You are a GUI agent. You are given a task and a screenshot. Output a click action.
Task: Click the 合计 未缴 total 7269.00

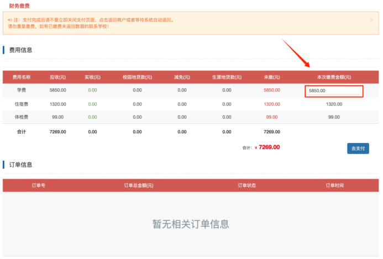click(272, 132)
